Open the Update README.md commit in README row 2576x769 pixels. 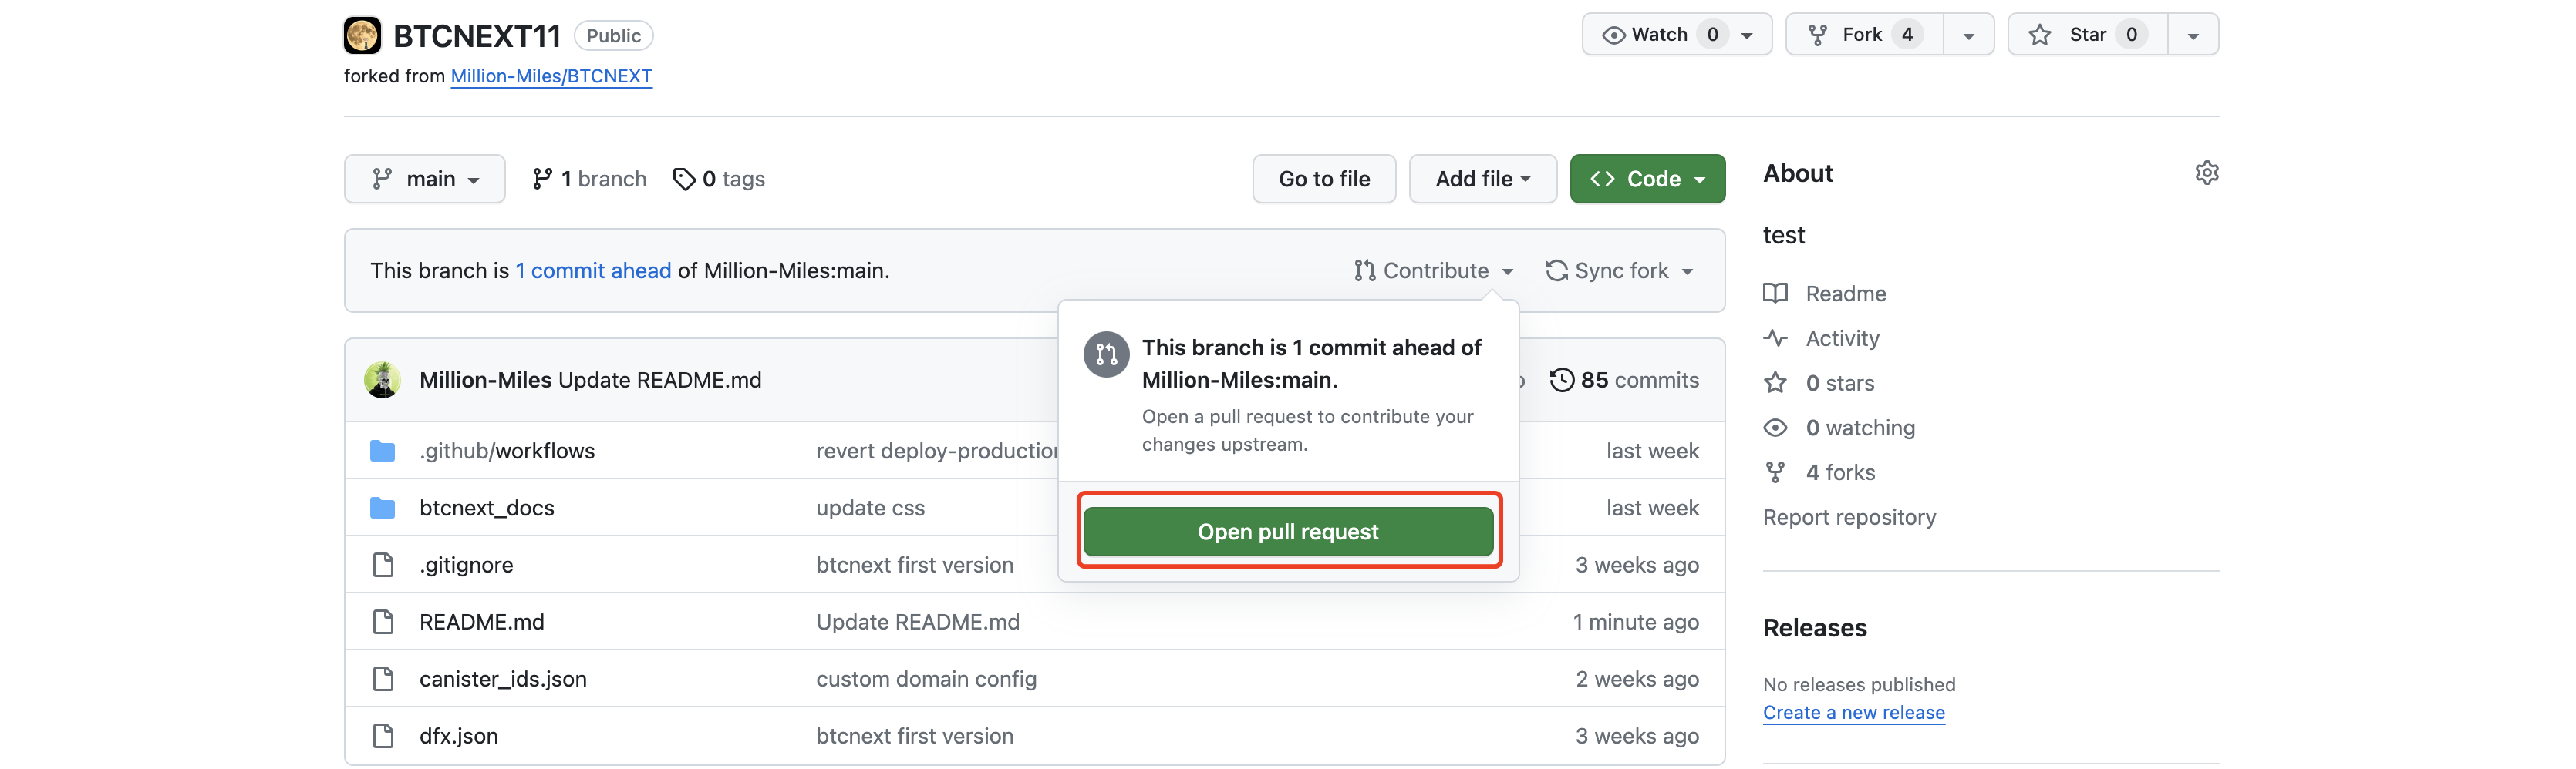pos(918,621)
